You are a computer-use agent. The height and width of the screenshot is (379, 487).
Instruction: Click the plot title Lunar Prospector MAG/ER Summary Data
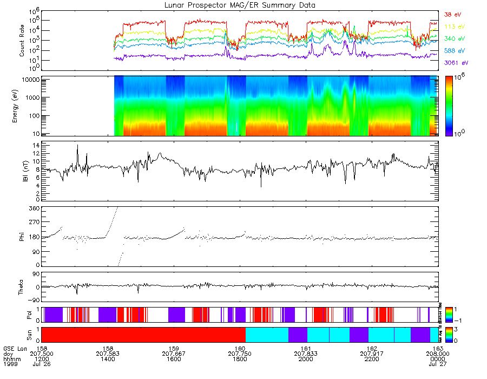click(x=240, y=5)
